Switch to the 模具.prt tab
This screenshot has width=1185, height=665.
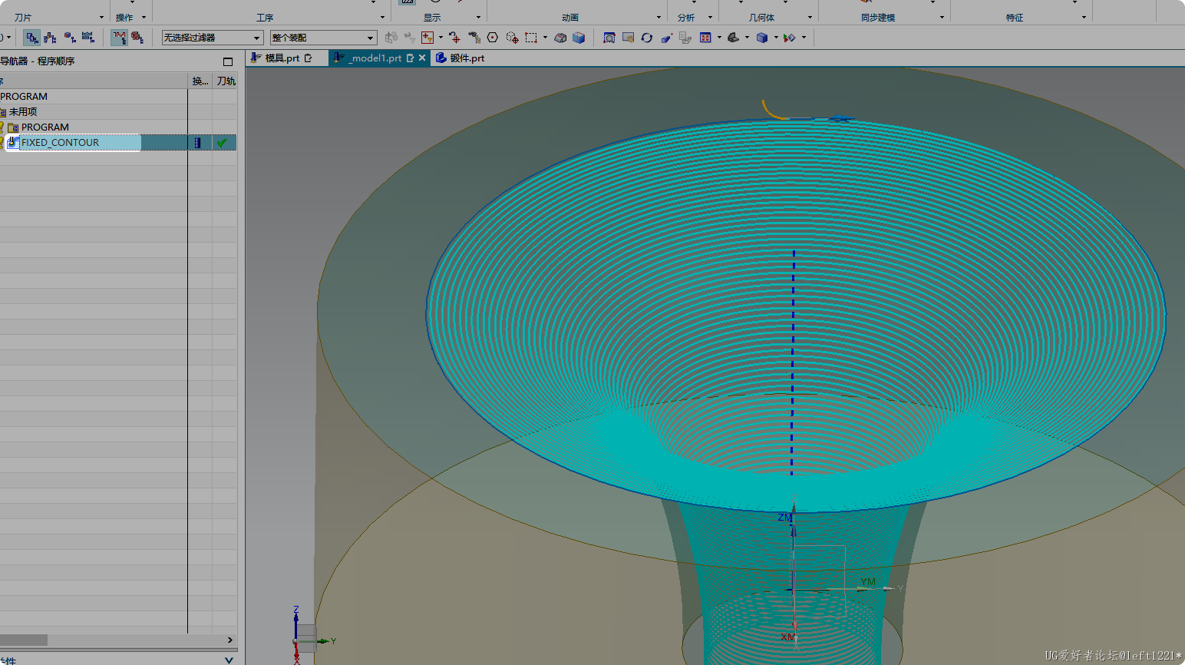point(281,58)
